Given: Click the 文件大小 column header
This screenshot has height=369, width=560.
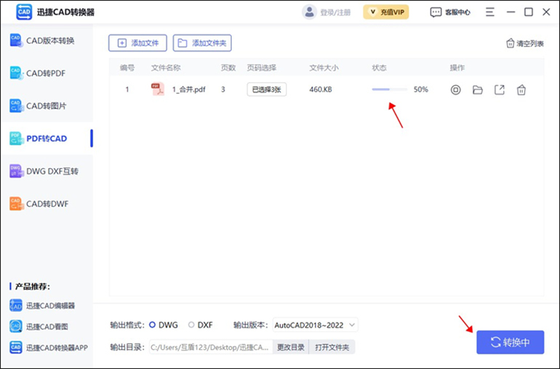Looking at the screenshot, I should tap(324, 68).
